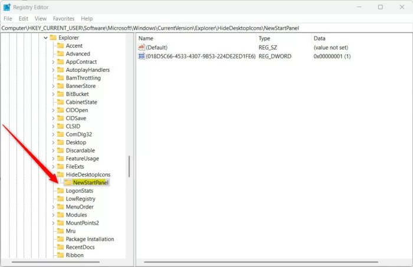413x267 pixels.
Task: Click the RecentDocs folder icon
Action: tap(61, 247)
